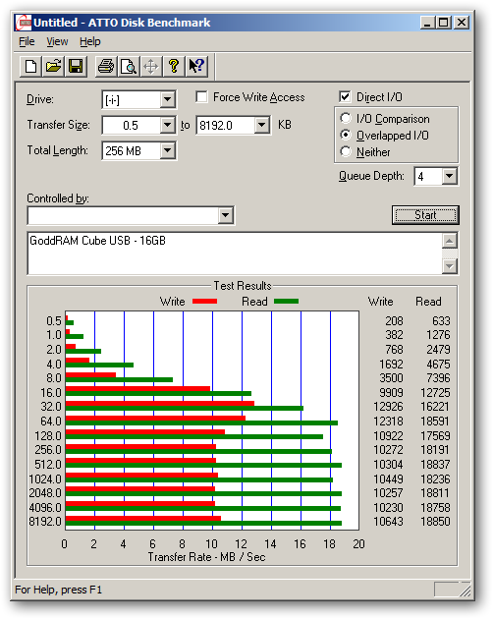Click the read value 16221
The height and width of the screenshot is (619, 493).
(435, 407)
